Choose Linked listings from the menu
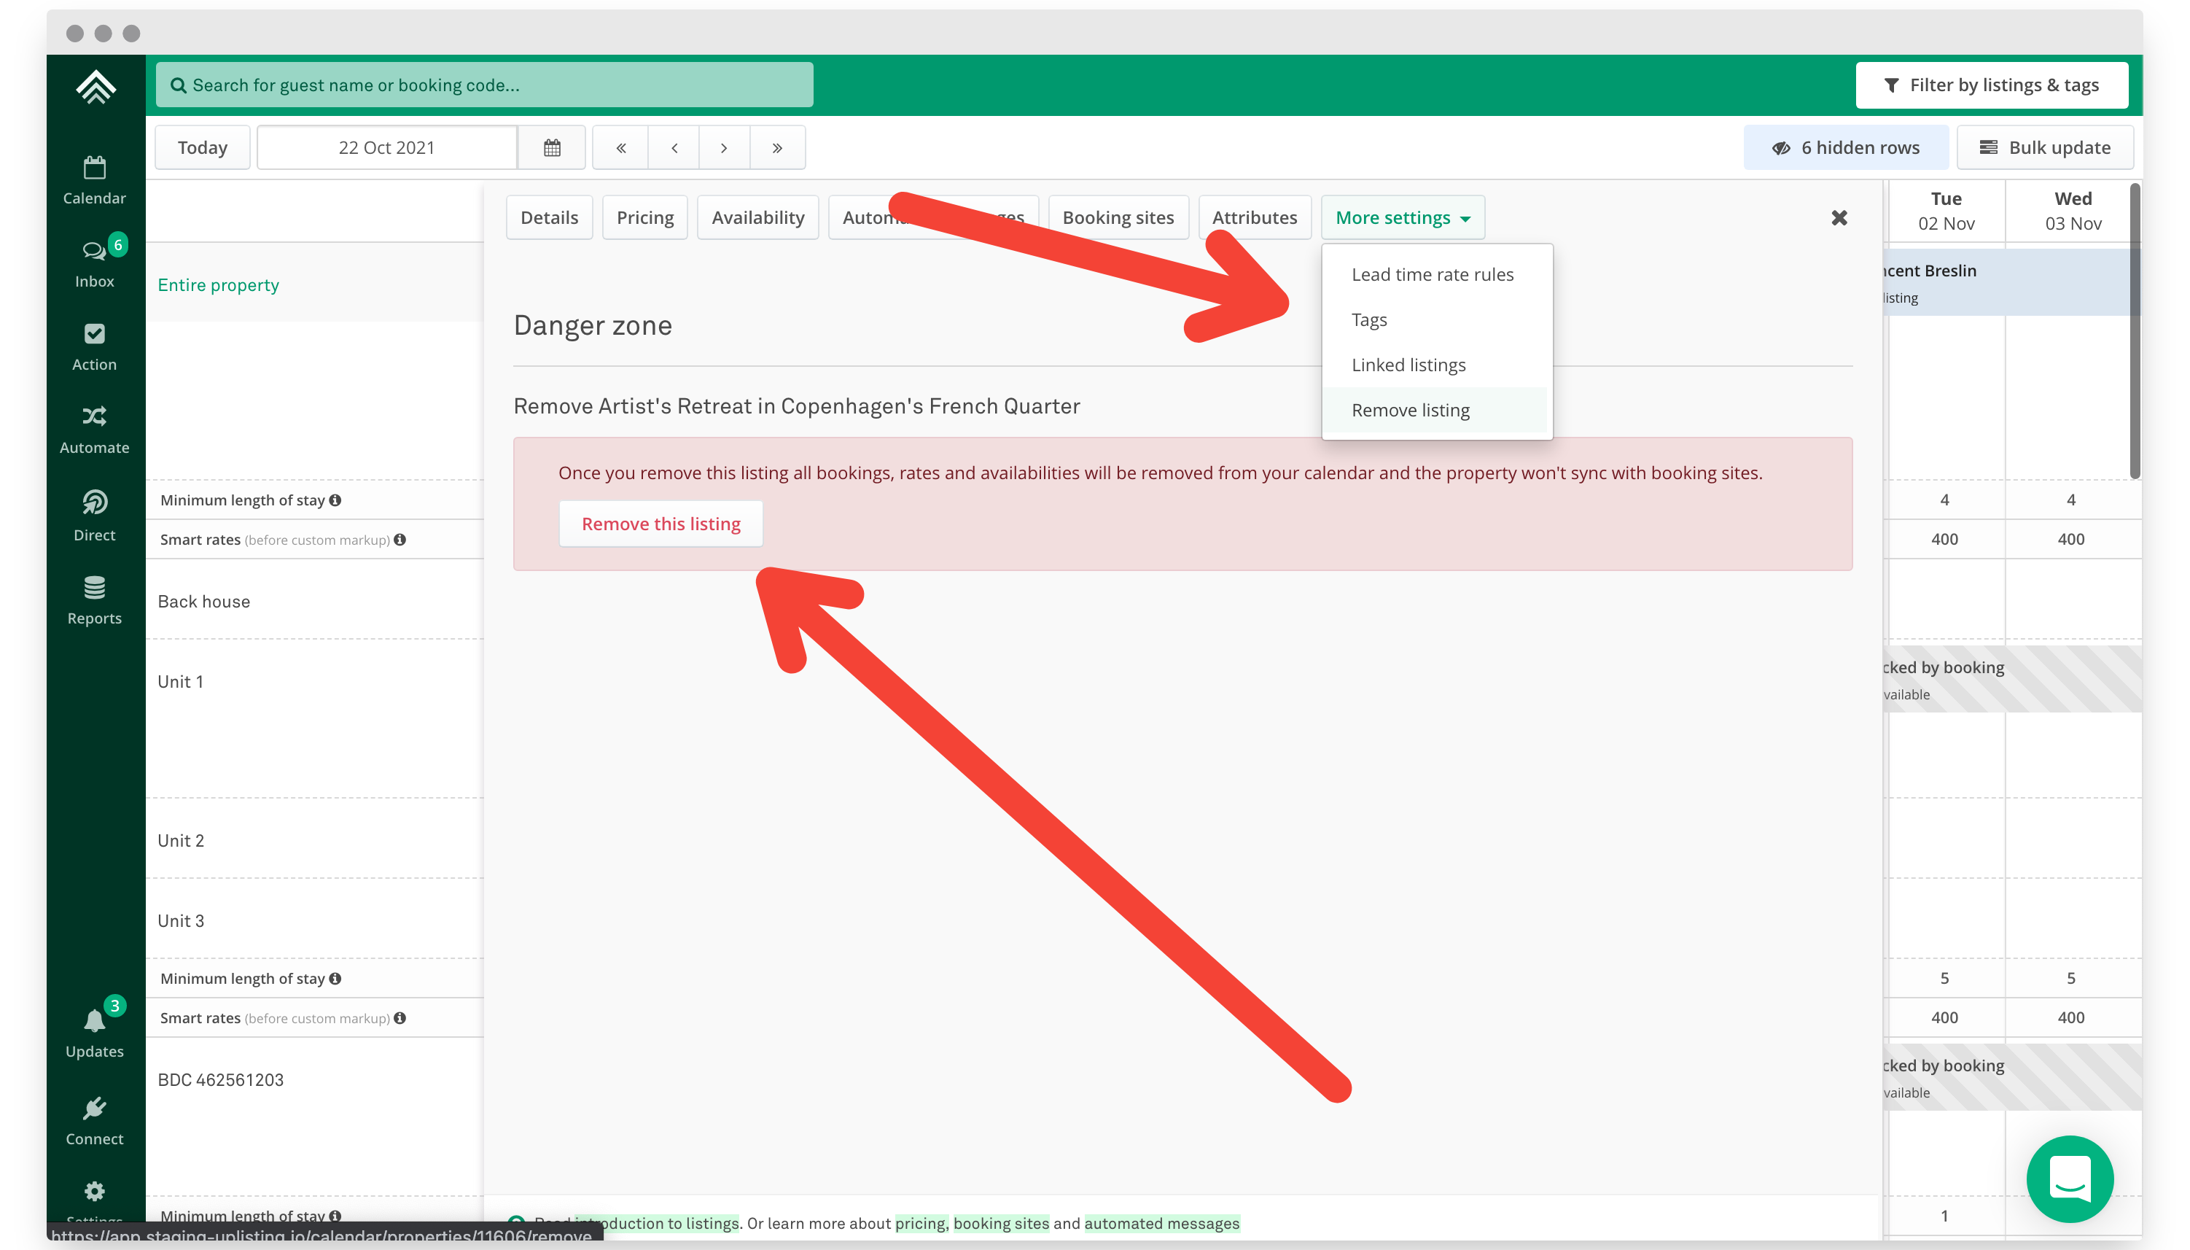Image resolution: width=2190 pixels, height=1250 pixels. (x=1408, y=365)
